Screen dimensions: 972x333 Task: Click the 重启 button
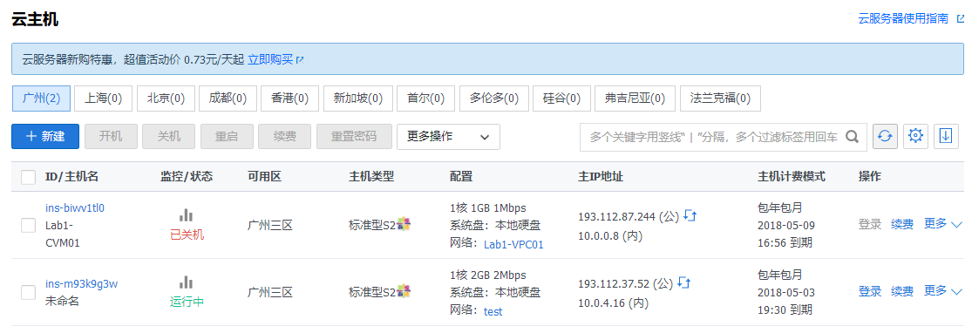pos(227,136)
